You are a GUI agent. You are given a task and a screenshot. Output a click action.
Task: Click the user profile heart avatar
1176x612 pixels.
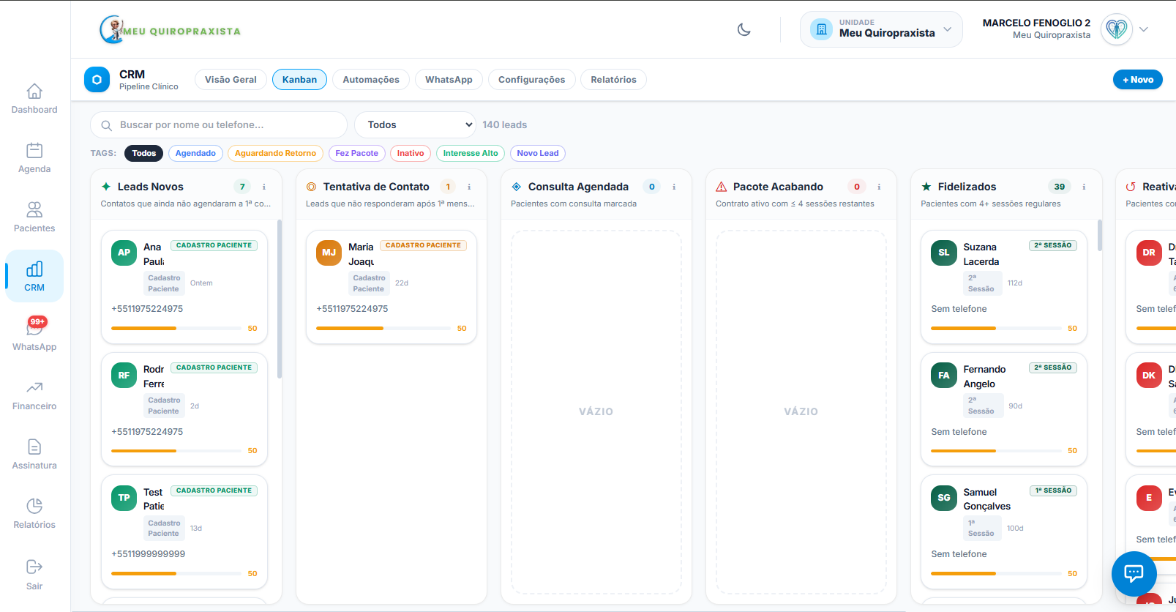[1117, 29]
